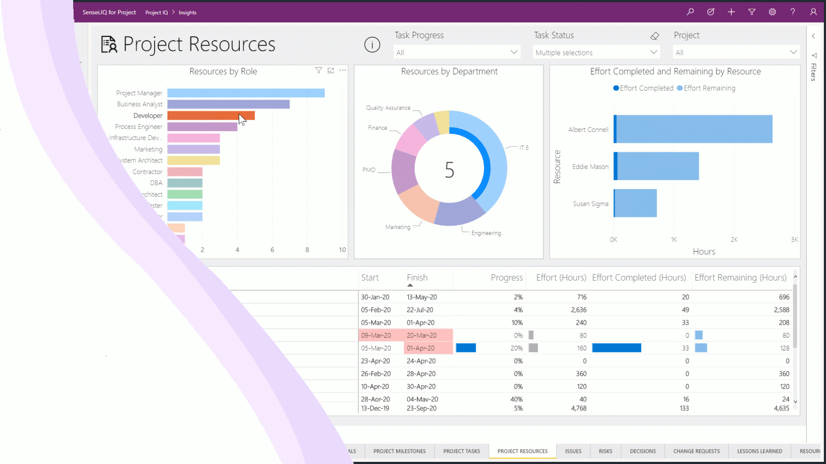The width and height of the screenshot is (826, 464).
Task: Select the Project Resources tab
Action: point(522,451)
